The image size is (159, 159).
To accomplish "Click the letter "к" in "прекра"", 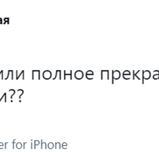I will [136, 75].
